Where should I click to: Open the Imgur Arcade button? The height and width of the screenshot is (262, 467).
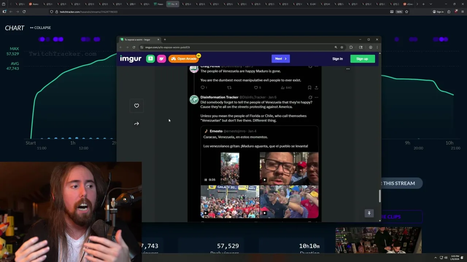184,59
